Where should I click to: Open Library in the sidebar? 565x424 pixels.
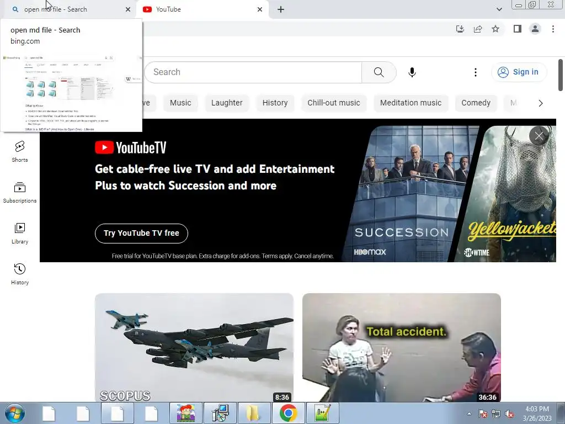pyautogui.click(x=19, y=234)
